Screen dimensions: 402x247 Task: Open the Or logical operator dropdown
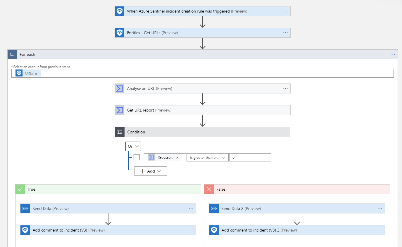click(x=133, y=146)
